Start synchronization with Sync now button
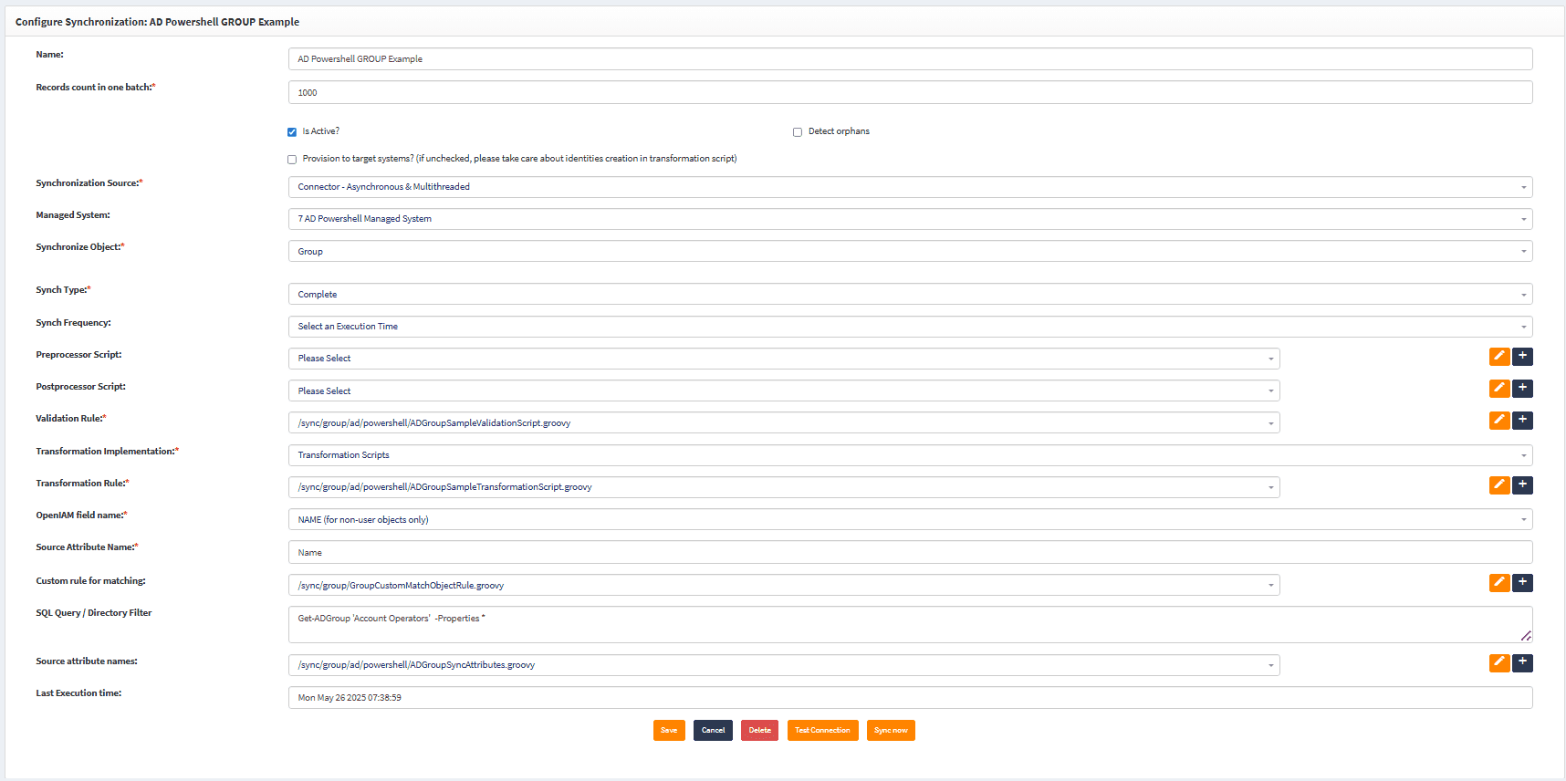This screenshot has height=781, width=1566. [890, 731]
